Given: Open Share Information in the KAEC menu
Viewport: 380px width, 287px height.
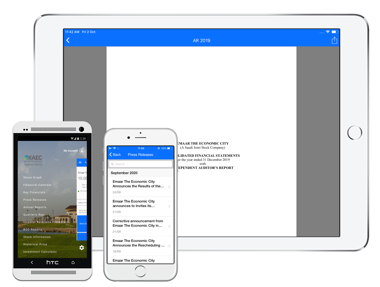Looking at the screenshot, I should (37, 237).
